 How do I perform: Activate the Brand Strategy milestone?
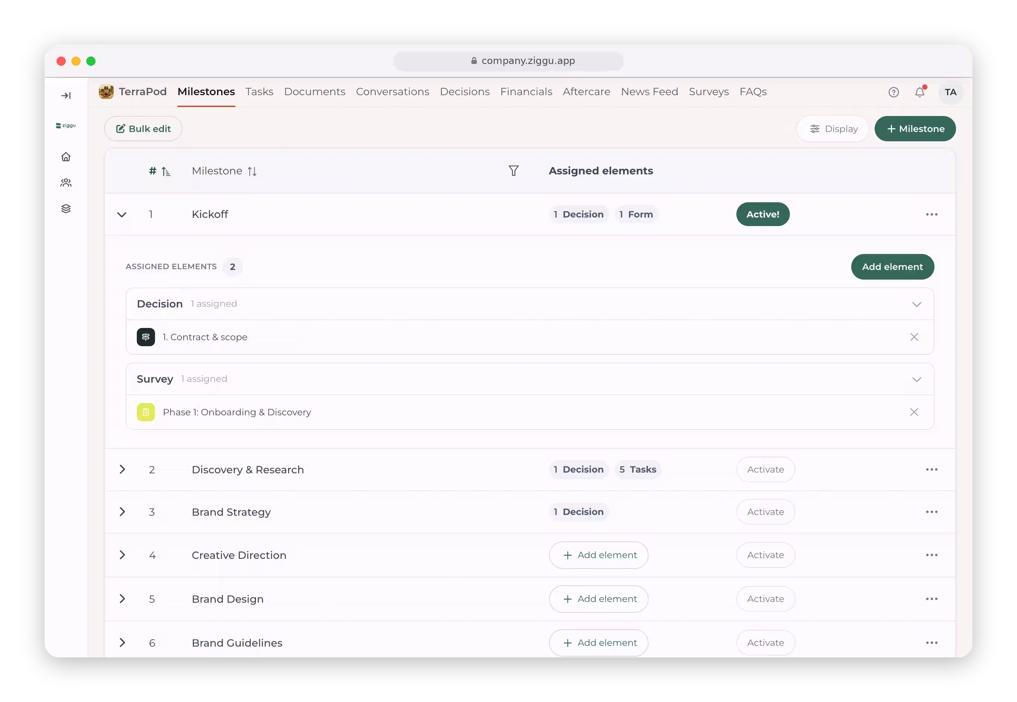[x=765, y=512]
